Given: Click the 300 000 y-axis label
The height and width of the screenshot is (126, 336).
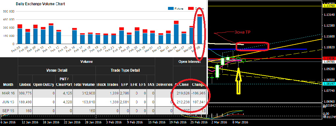Looking at the screenshot, I should click(9, 28).
